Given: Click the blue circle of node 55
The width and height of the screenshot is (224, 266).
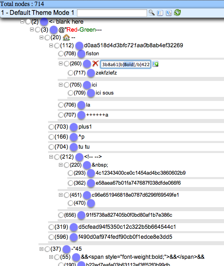Looking at the screenshot, I should (76, 257).
